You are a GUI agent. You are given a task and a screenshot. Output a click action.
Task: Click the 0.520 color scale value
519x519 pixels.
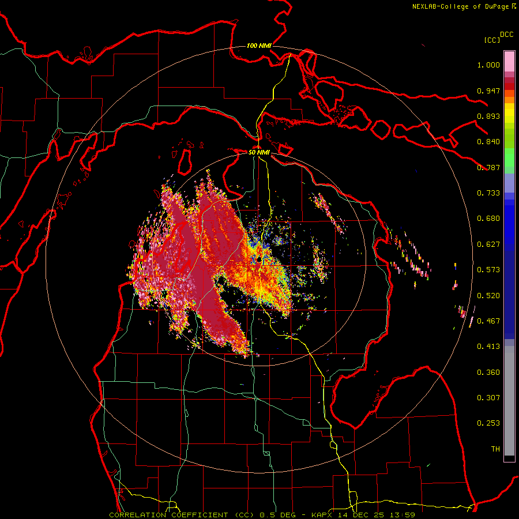(x=488, y=296)
